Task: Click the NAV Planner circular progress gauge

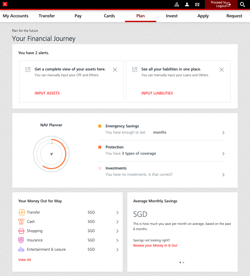Action: [51, 154]
